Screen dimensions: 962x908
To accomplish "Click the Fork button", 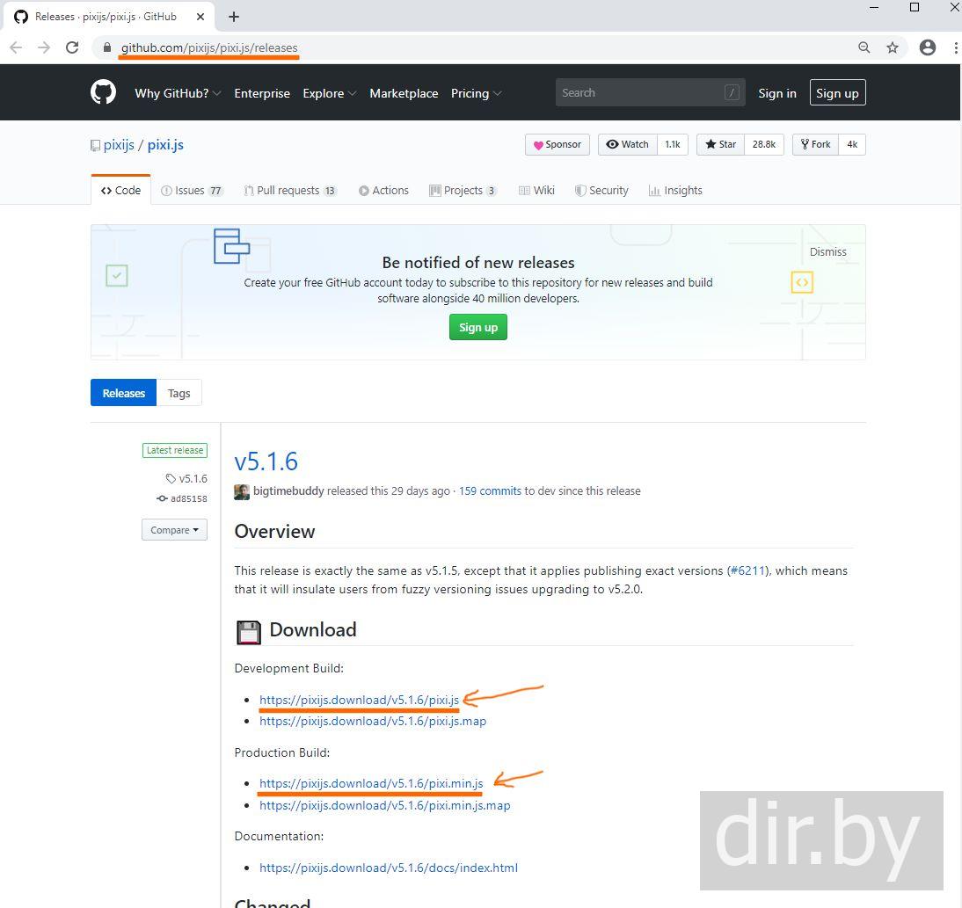I will (815, 145).
